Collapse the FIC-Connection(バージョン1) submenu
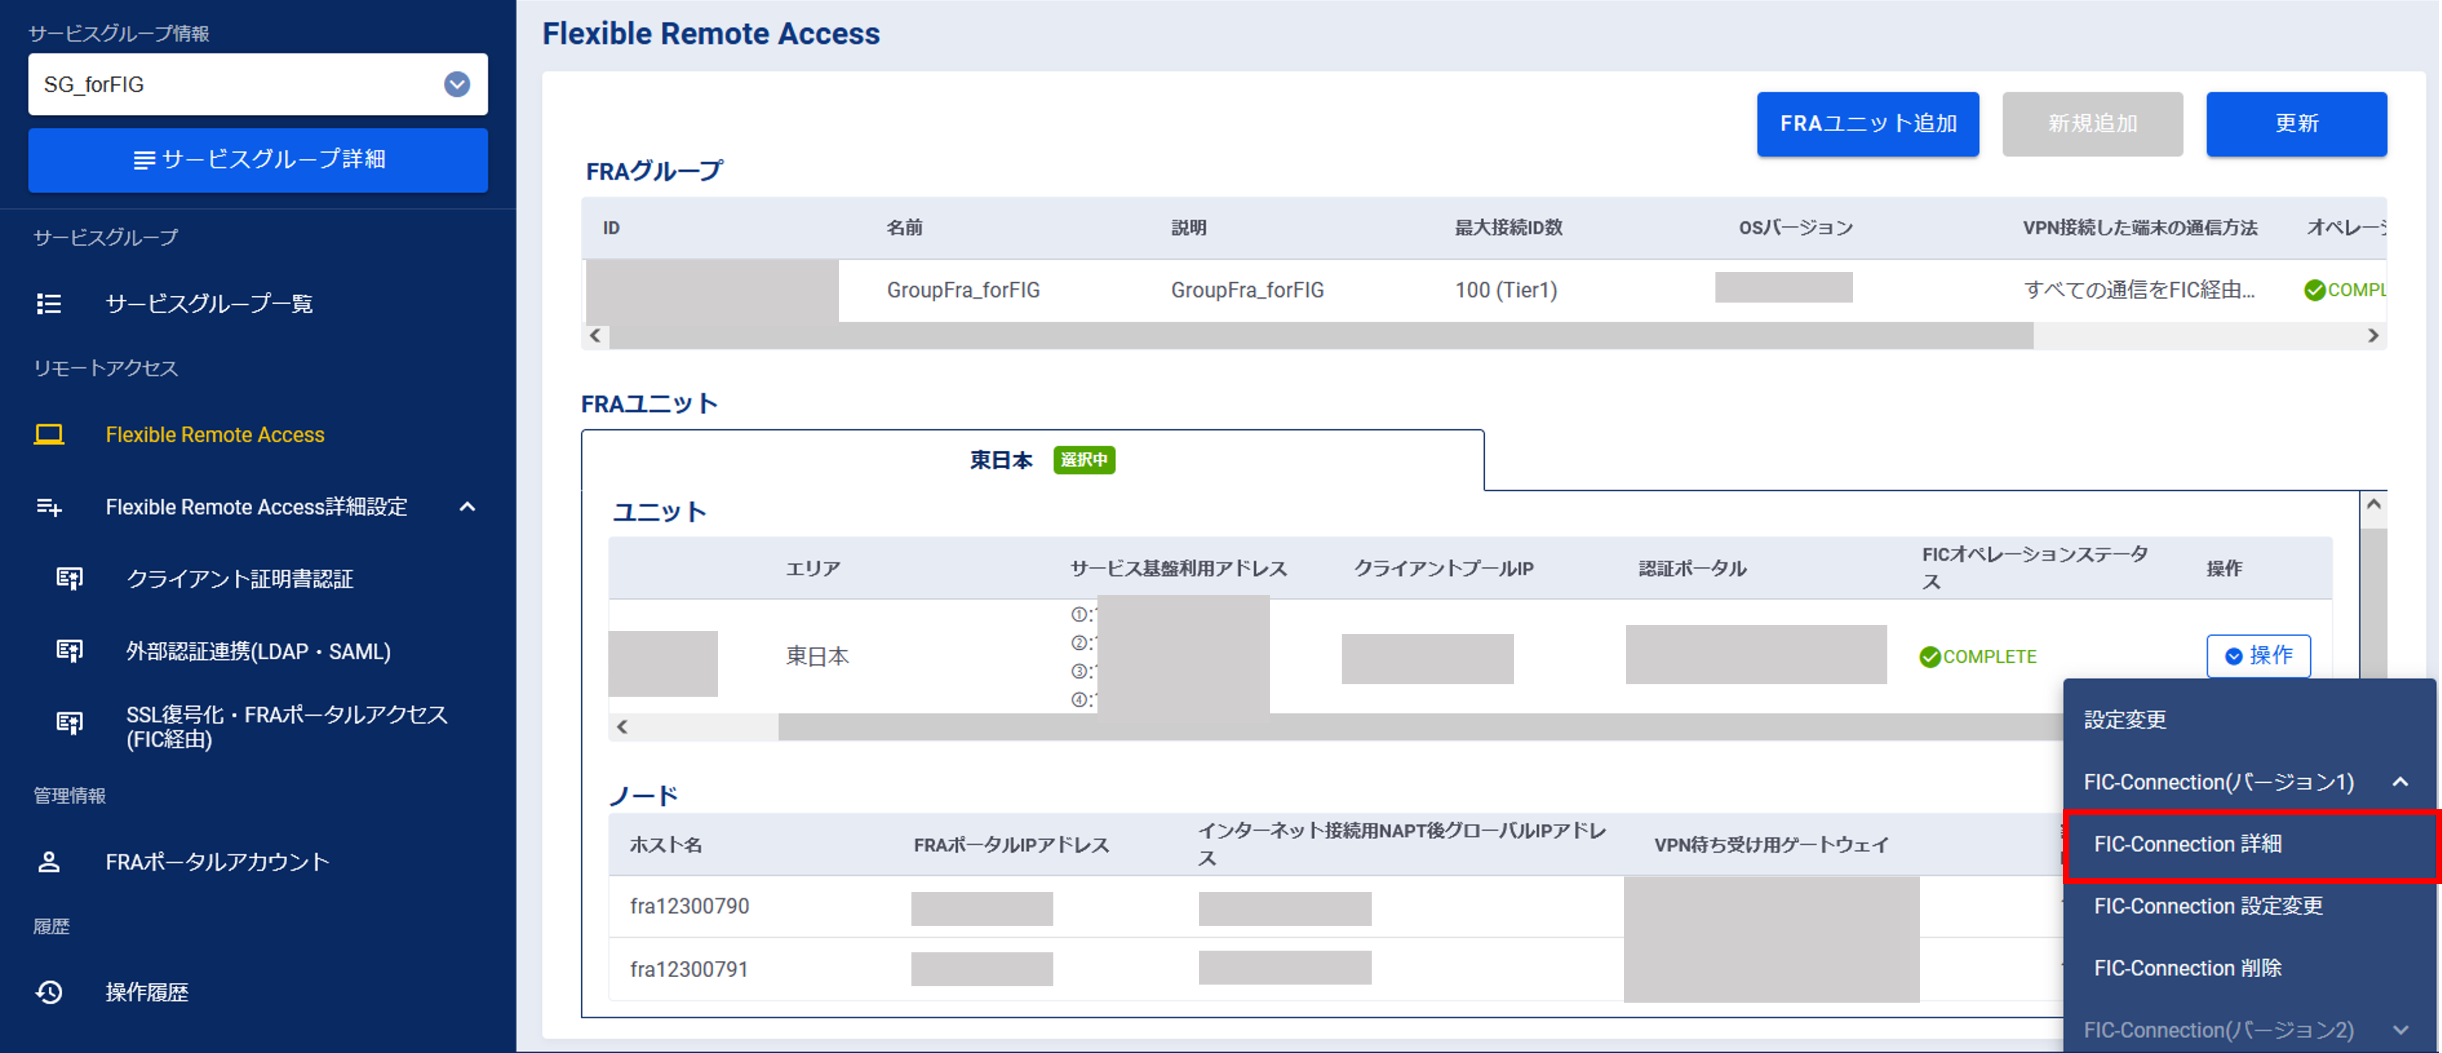Image resolution: width=2442 pixels, height=1053 pixels. (x=2400, y=782)
